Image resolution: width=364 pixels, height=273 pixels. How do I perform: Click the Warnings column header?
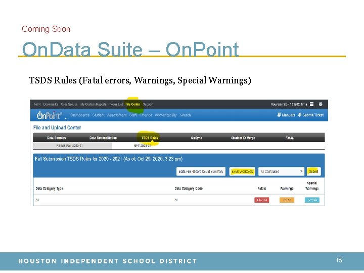[x=287, y=189]
